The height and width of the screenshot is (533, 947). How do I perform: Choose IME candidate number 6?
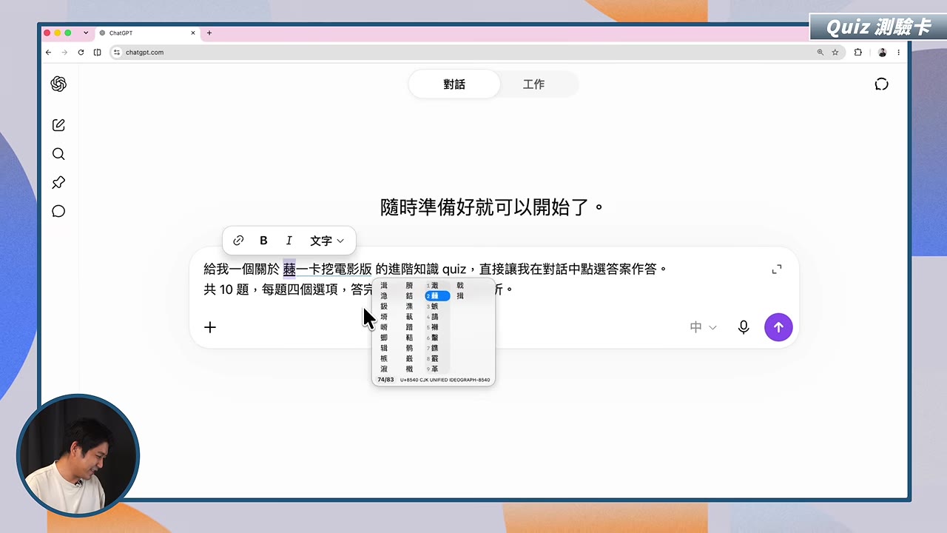pyautogui.click(x=437, y=338)
